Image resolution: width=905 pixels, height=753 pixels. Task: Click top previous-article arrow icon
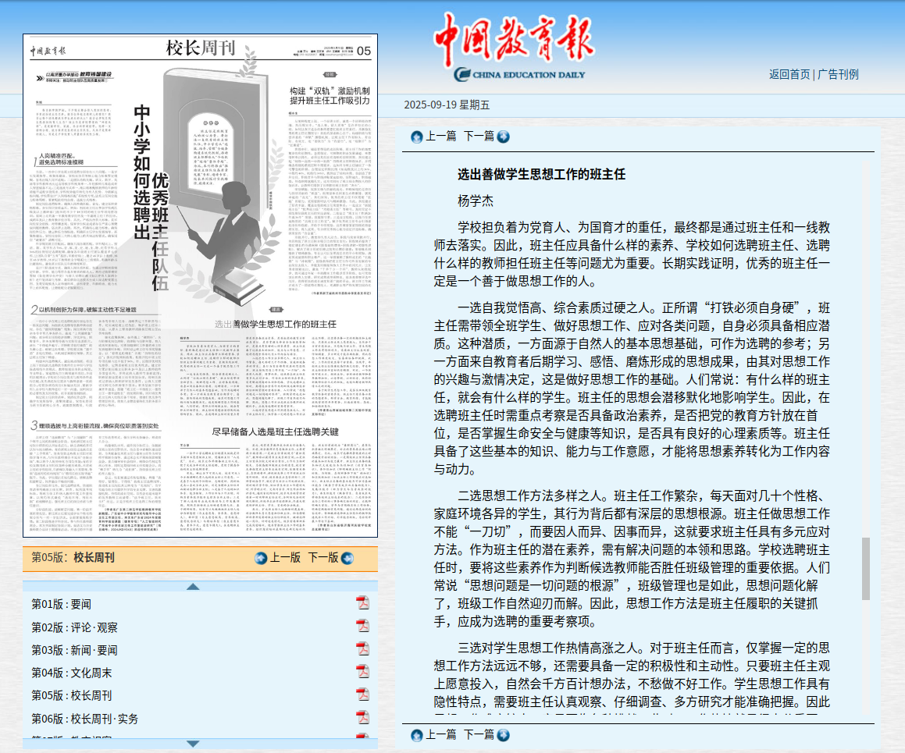point(417,137)
